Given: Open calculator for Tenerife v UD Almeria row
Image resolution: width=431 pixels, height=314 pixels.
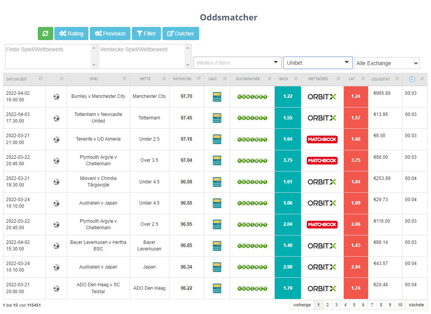Looking at the screenshot, I should (x=217, y=139).
